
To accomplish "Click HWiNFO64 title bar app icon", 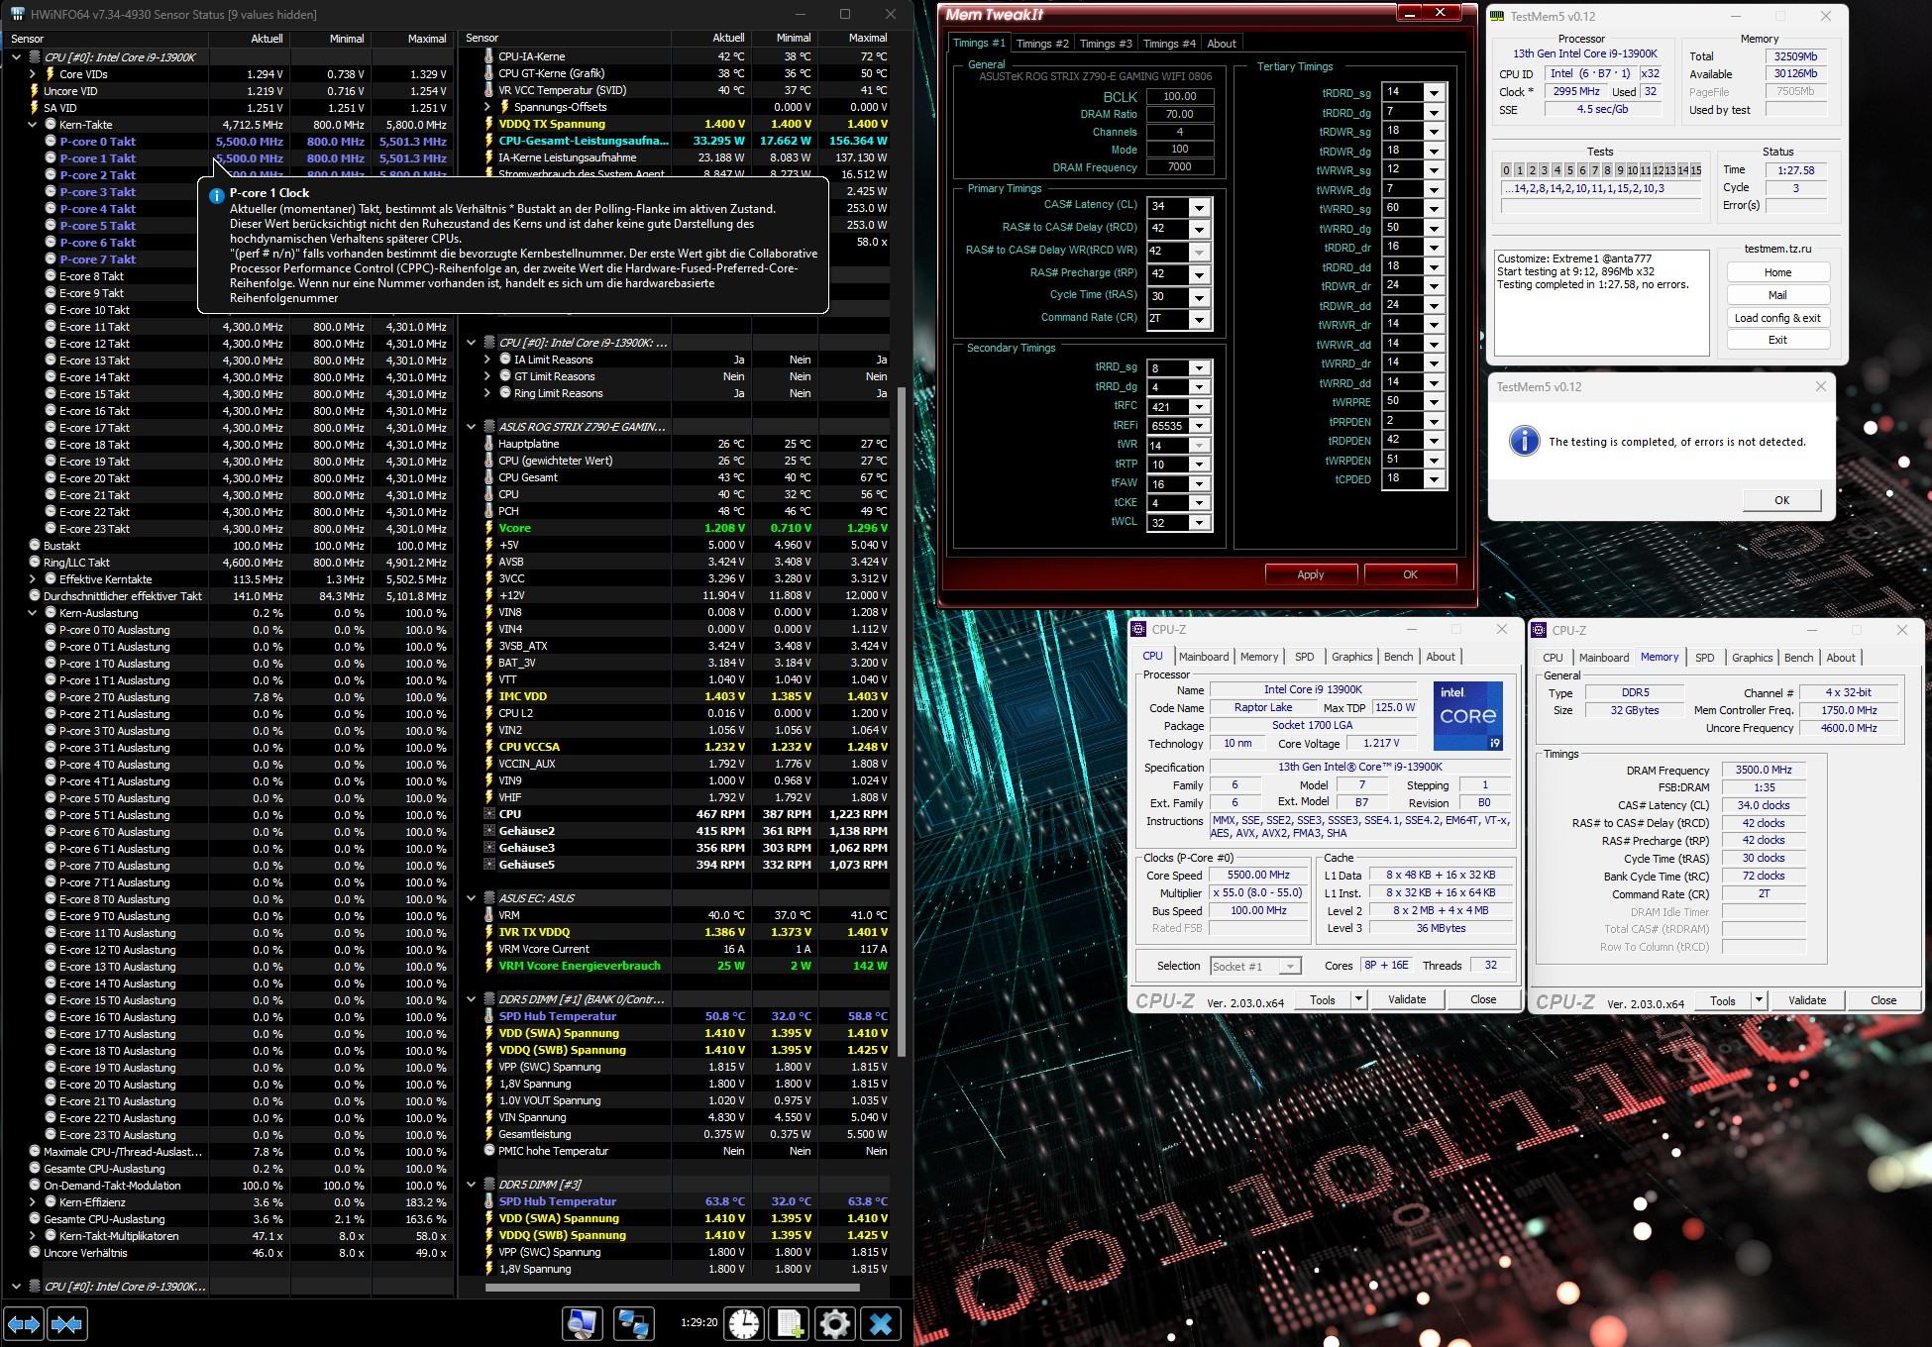I will [17, 14].
